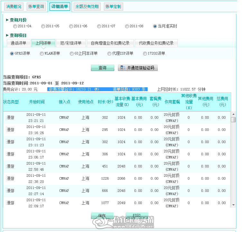Click the start time 2011-09-11 23:16:26 cell

[36, 130]
